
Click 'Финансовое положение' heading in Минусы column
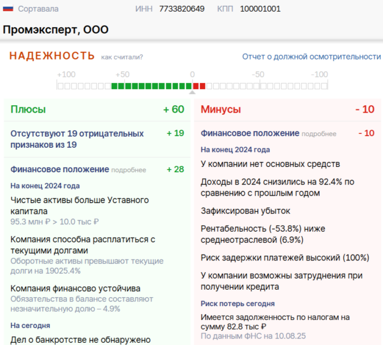pos(250,133)
